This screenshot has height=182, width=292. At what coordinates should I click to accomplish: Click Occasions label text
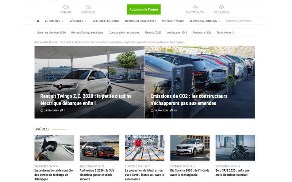[x=222, y=12]
